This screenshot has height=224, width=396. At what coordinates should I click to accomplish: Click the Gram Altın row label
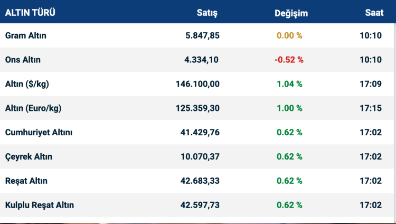pyautogui.click(x=26, y=36)
